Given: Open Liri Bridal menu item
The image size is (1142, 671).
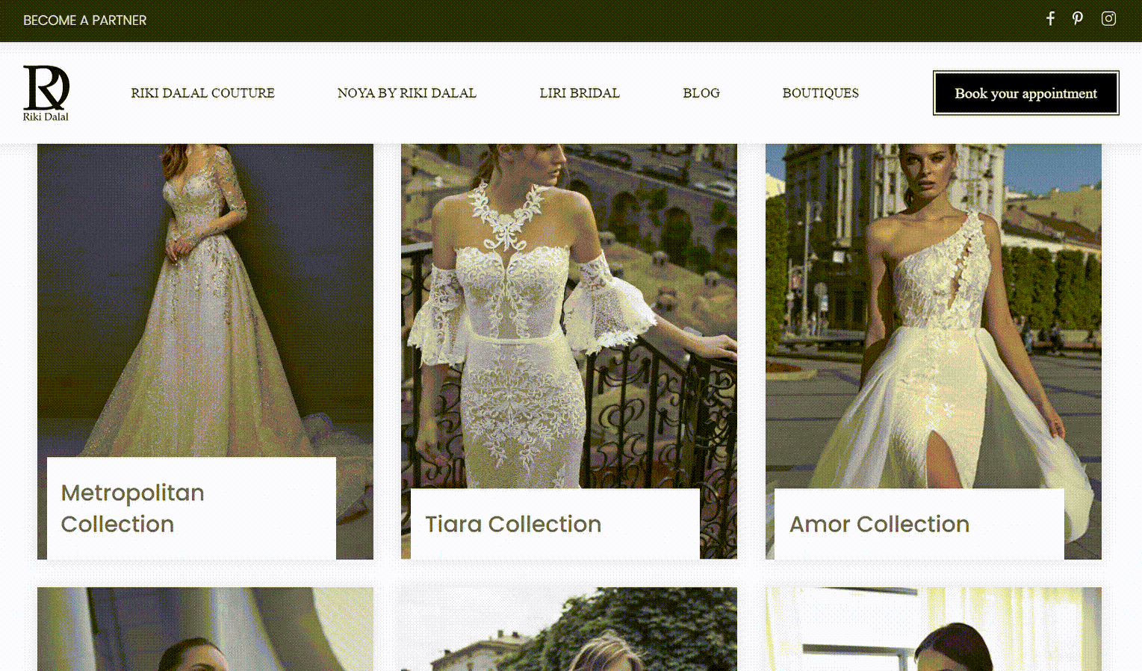Looking at the screenshot, I should [580, 93].
